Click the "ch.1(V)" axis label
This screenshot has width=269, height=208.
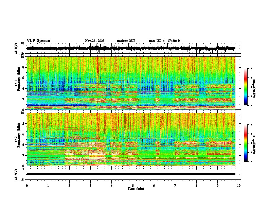[x=16, y=48]
